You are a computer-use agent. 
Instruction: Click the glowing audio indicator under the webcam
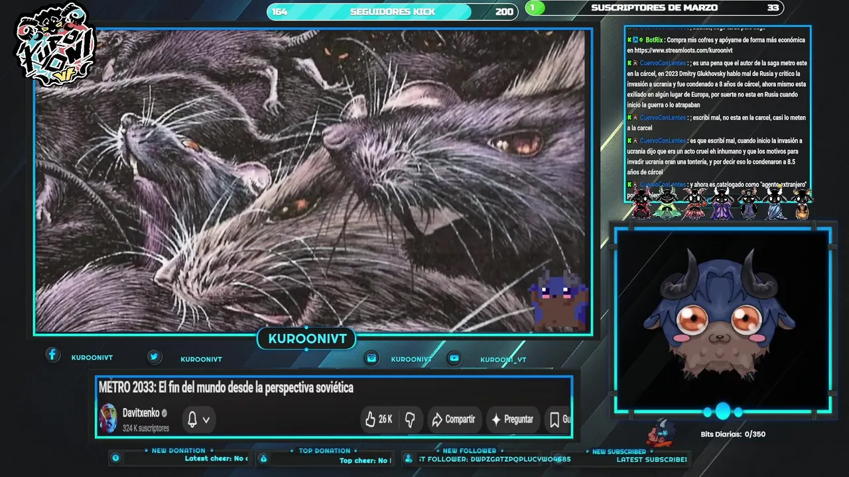(x=723, y=411)
